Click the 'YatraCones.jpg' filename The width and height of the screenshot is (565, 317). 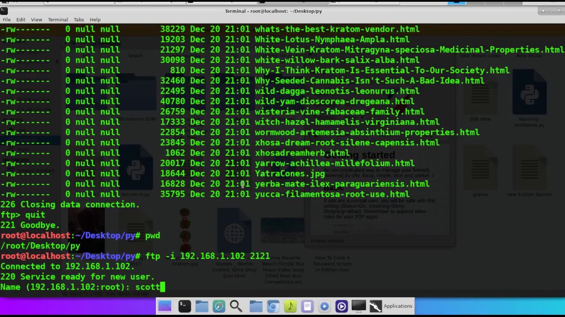[x=290, y=173]
